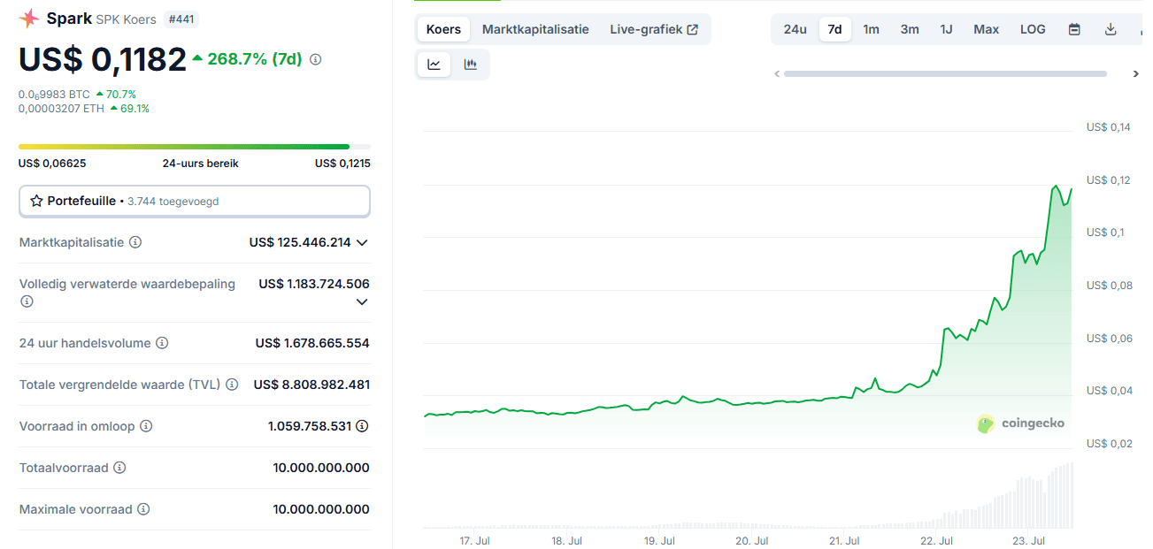This screenshot has width=1153, height=549.
Task: Click the US$ 0,12 axis label
Action: click(1109, 180)
